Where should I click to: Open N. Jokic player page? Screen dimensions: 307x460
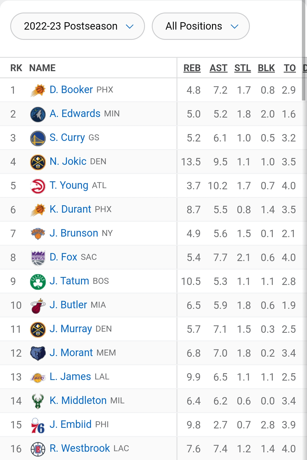click(68, 161)
